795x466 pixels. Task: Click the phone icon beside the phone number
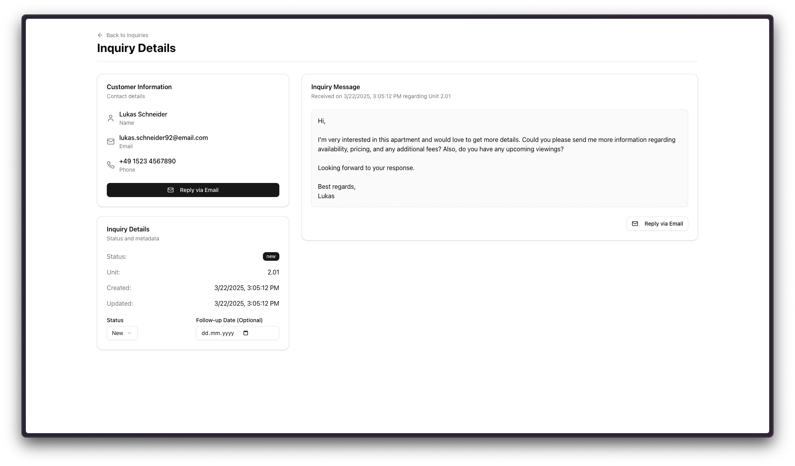click(x=111, y=165)
